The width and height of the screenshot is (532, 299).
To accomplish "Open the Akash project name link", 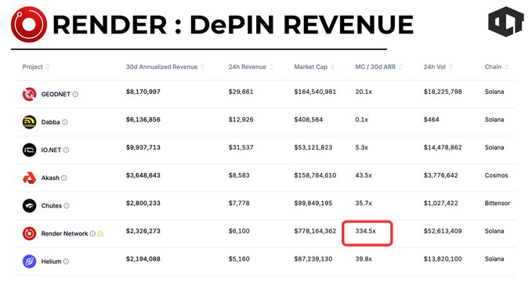I will [x=50, y=178].
